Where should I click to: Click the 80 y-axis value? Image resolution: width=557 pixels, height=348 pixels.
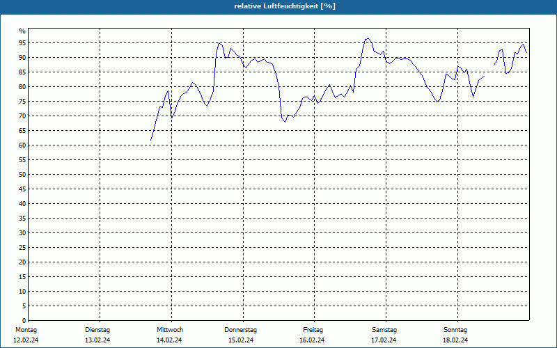point(22,86)
